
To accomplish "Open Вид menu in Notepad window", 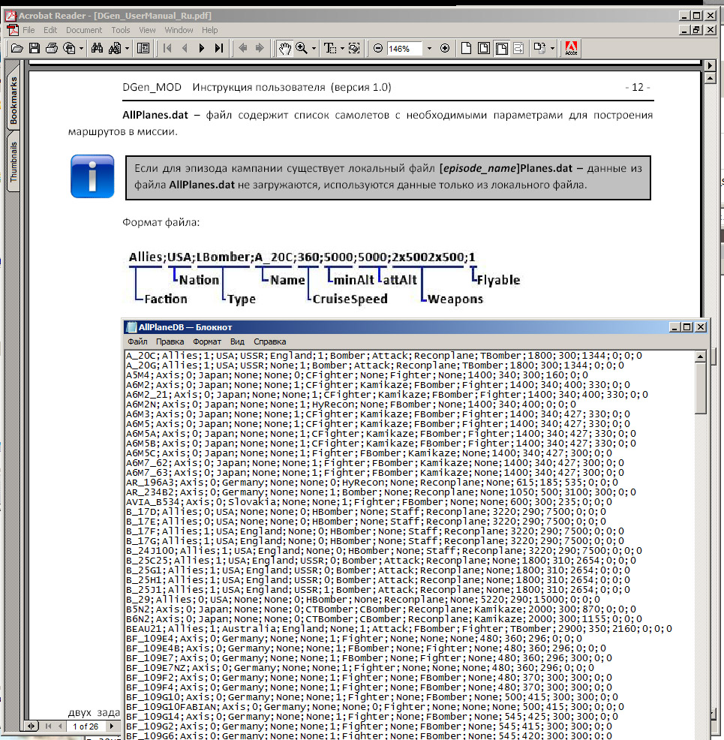I will click(237, 341).
